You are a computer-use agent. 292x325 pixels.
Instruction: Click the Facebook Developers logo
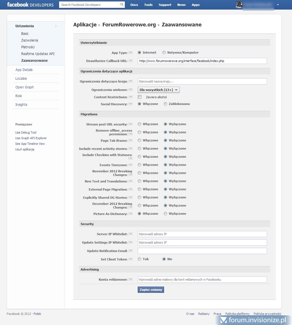coord(30,5)
